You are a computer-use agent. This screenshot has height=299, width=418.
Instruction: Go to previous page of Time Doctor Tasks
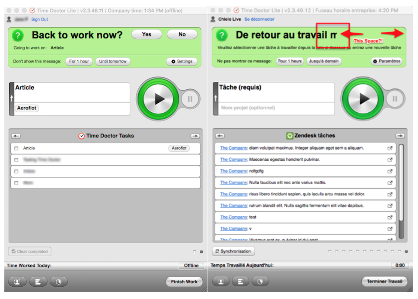pyautogui.click(x=16, y=136)
